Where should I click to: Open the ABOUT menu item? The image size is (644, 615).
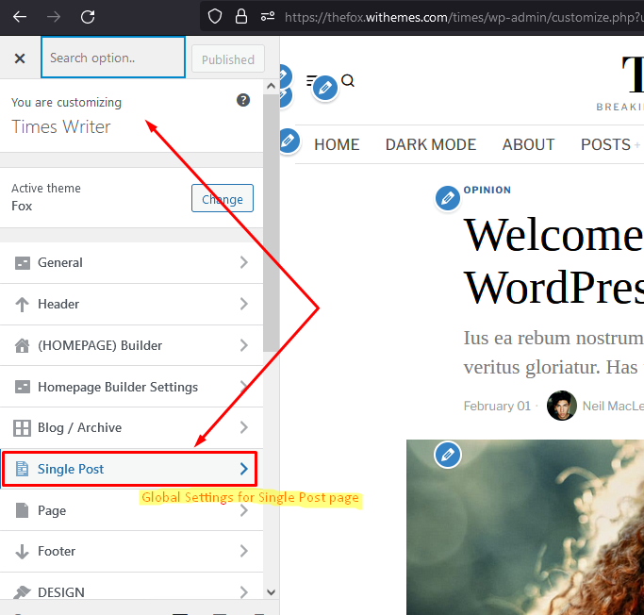click(528, 144)
